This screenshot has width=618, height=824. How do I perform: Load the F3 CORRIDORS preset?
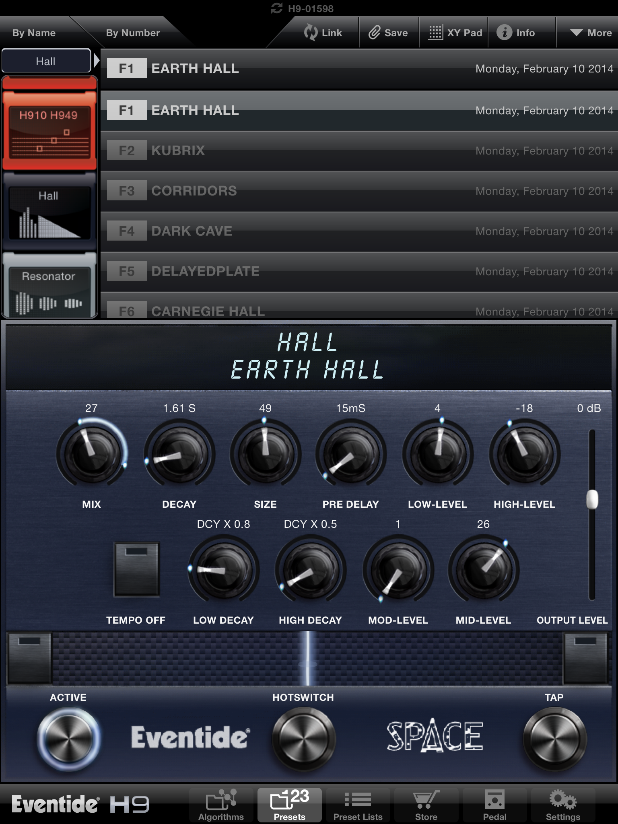(359, 191)
